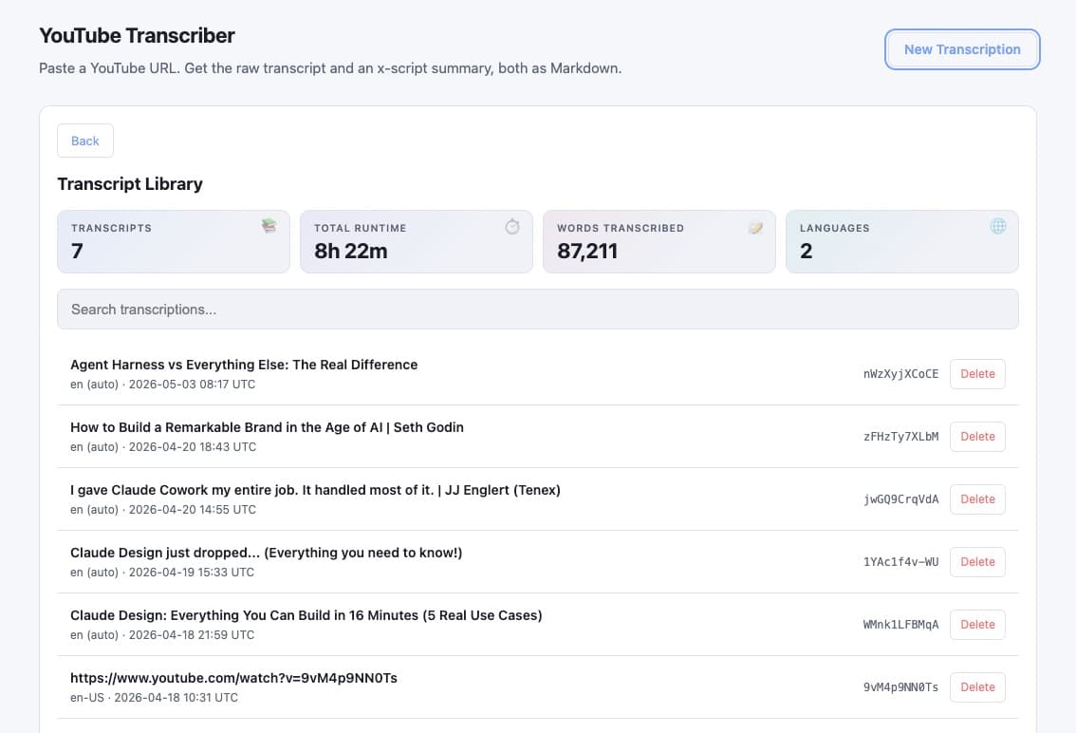Open How to Build a Remarkable Brand transcript
Screen dimensions: 1076x733
267,427
